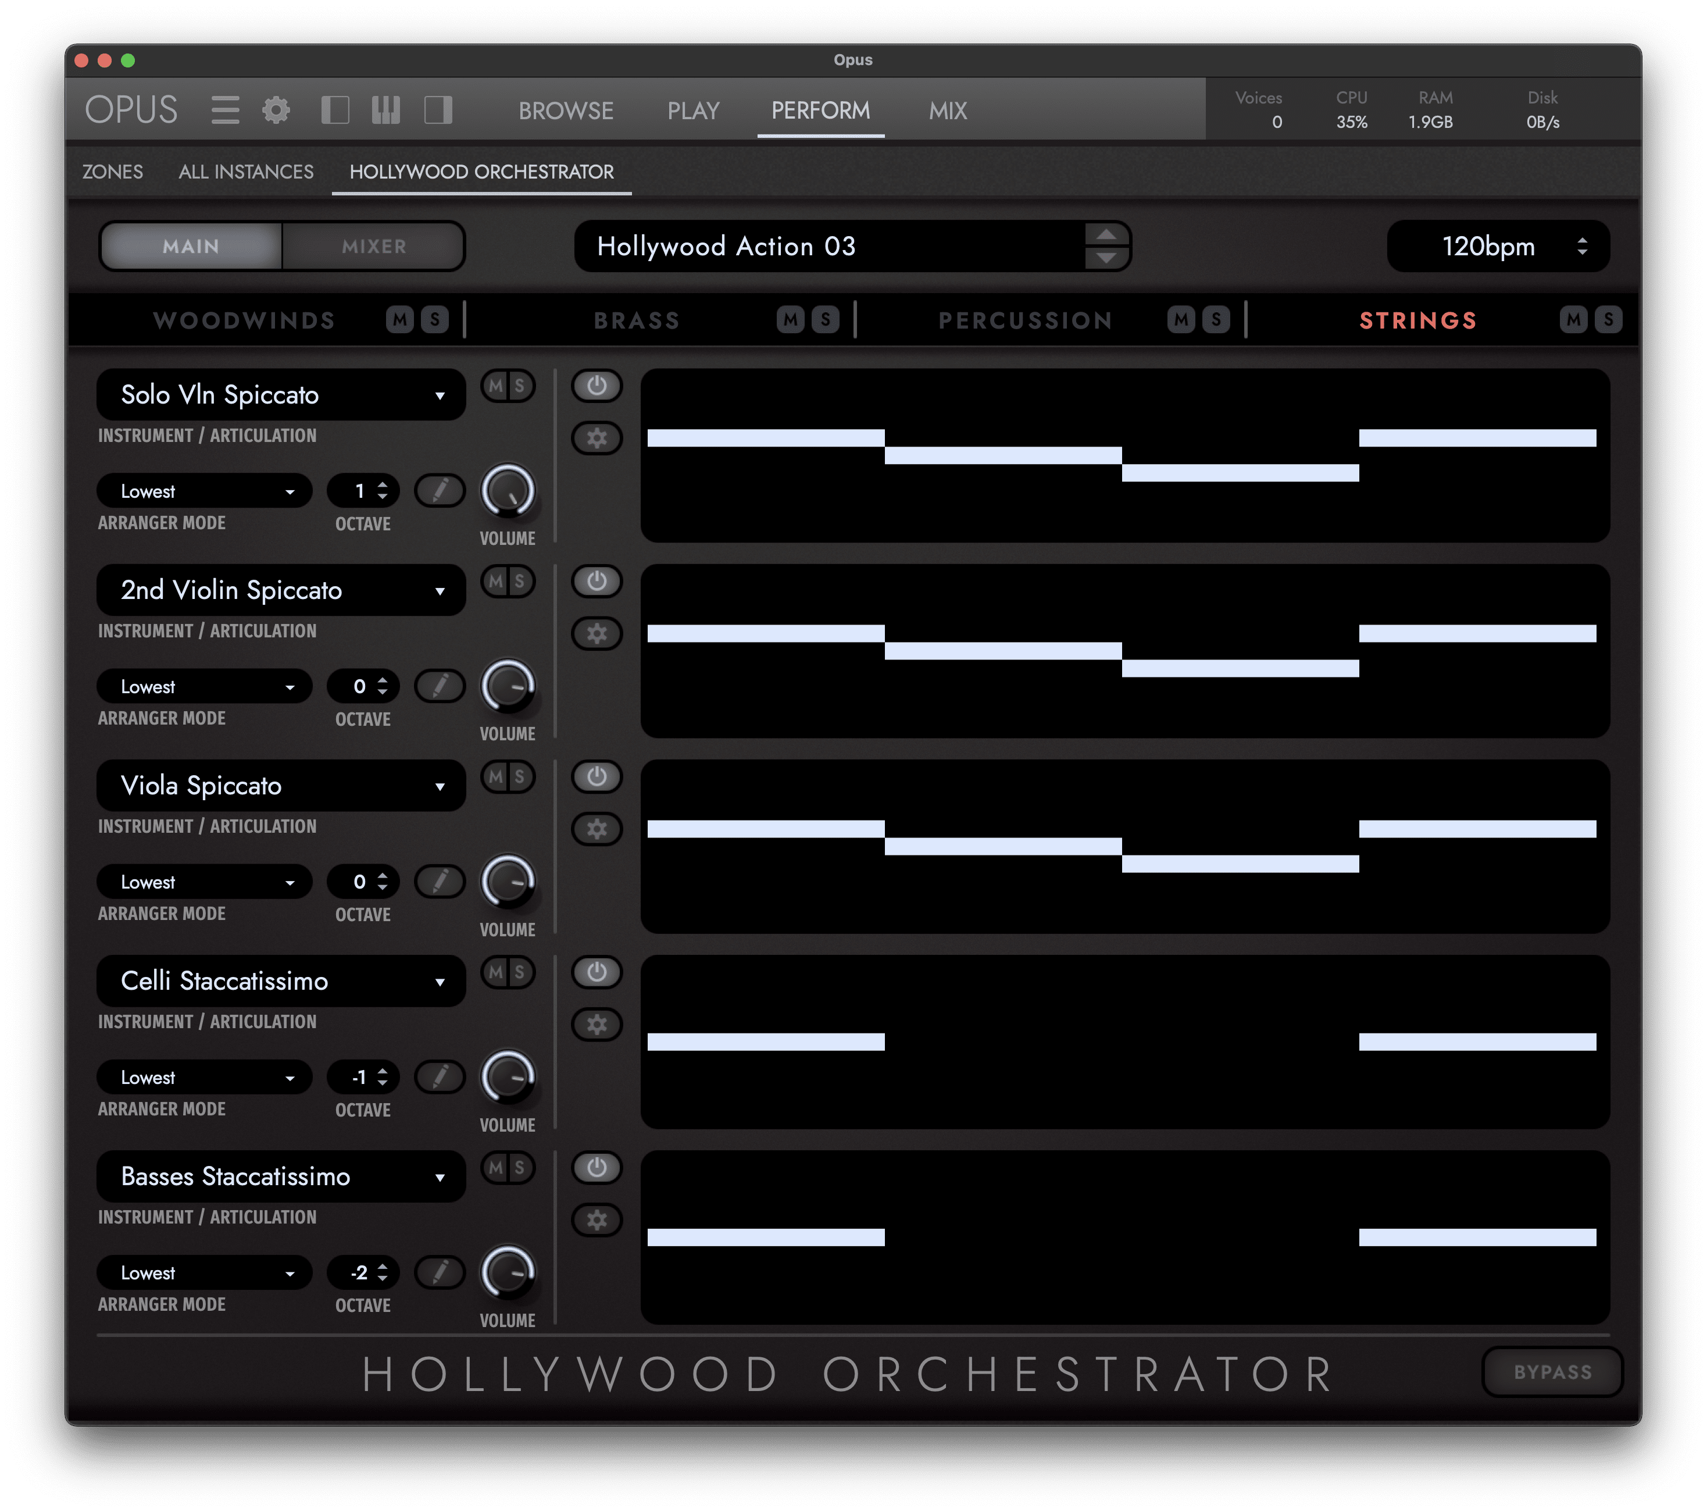The height and width of the screenshot is (1512, 1707).
Task: Open Viola Spiccato instrument dropdown
Action: (281, 785)
